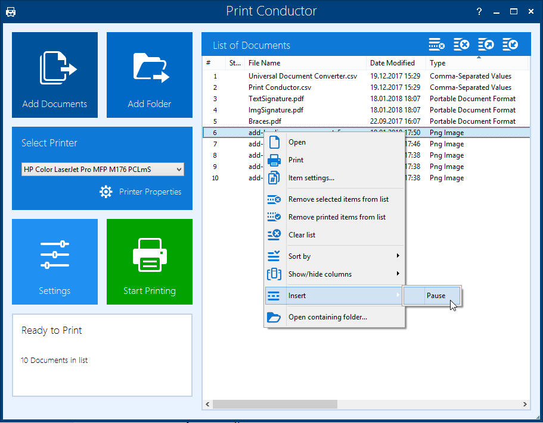
Task: Click the remove selected items toolbar icon
Action: click(x=437, y=45)
